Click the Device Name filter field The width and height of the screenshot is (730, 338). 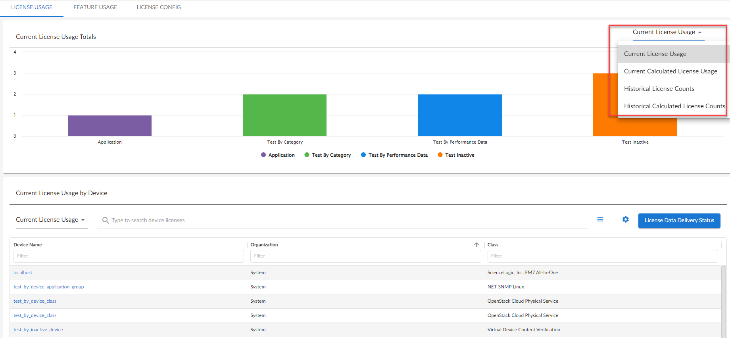point(129,256)
